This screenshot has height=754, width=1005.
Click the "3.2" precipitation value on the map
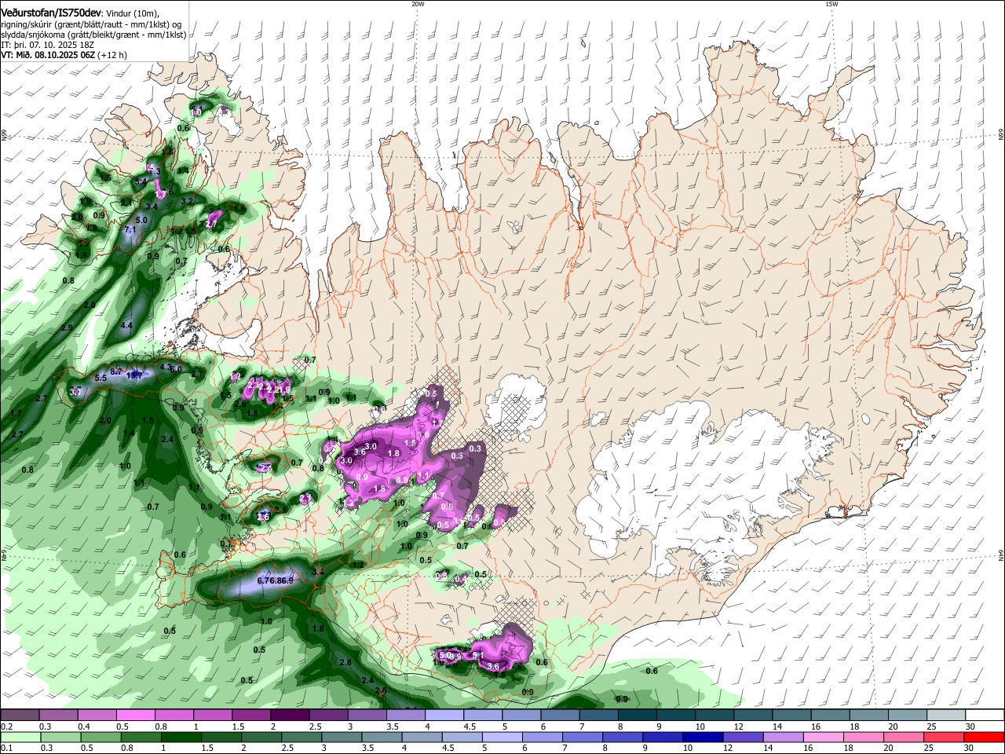tap(187, 202)
